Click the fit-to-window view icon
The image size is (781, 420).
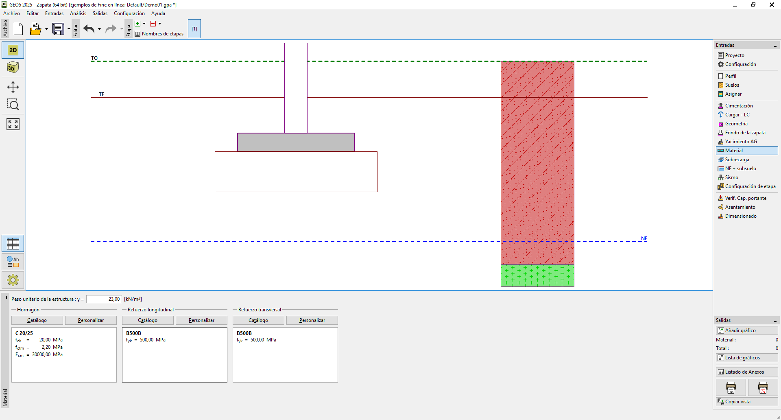(x=13, y=124)
